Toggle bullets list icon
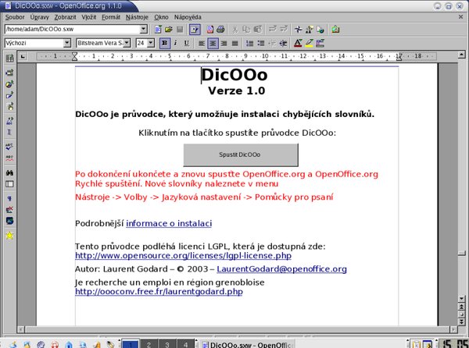The width and height of the screenshot is (469, 348). tap(260, 43)
